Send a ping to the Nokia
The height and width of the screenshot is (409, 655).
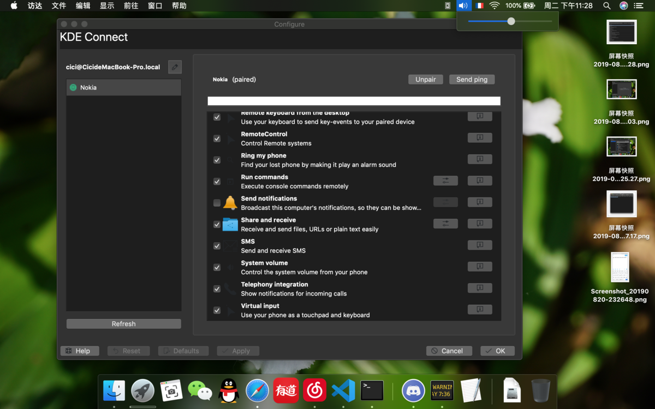click(x=472, y=80)
